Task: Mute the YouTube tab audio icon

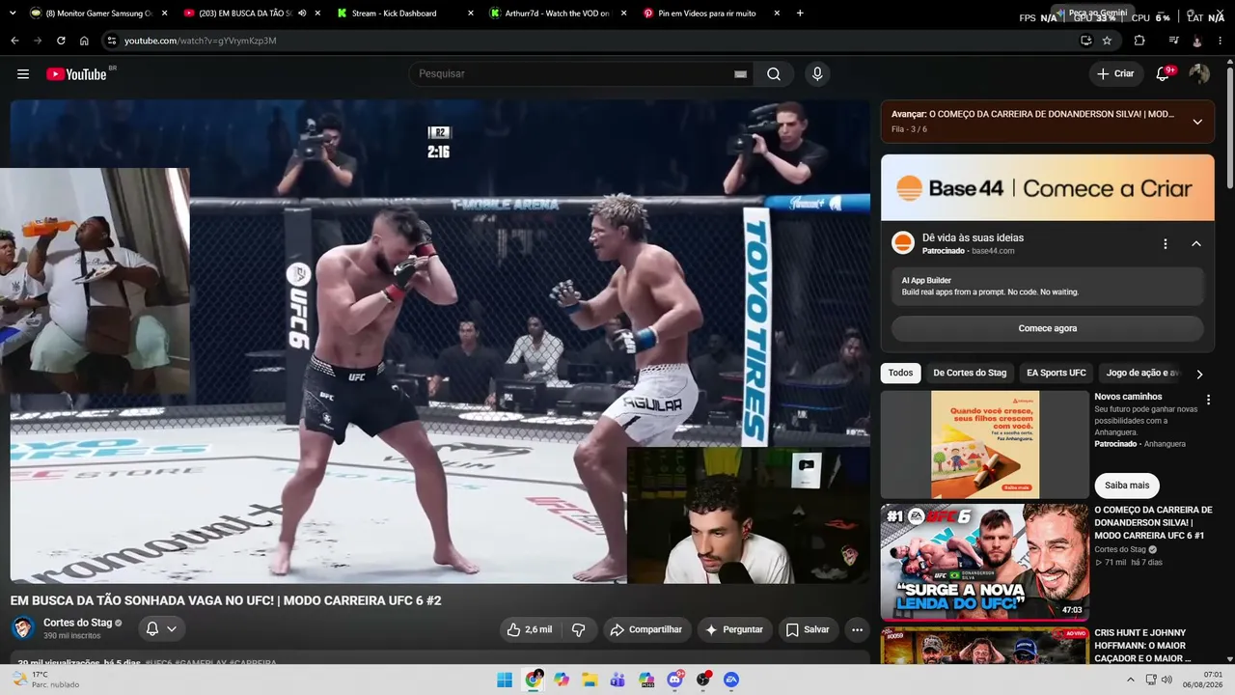Action: tap(302, 14)
